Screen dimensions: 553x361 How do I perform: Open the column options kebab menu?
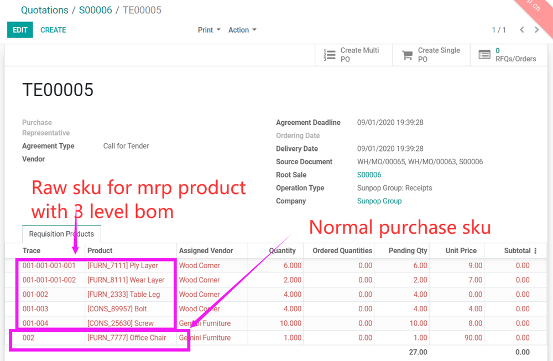coord(535,250)
